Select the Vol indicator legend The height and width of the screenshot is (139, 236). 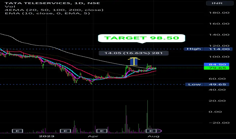10,7
